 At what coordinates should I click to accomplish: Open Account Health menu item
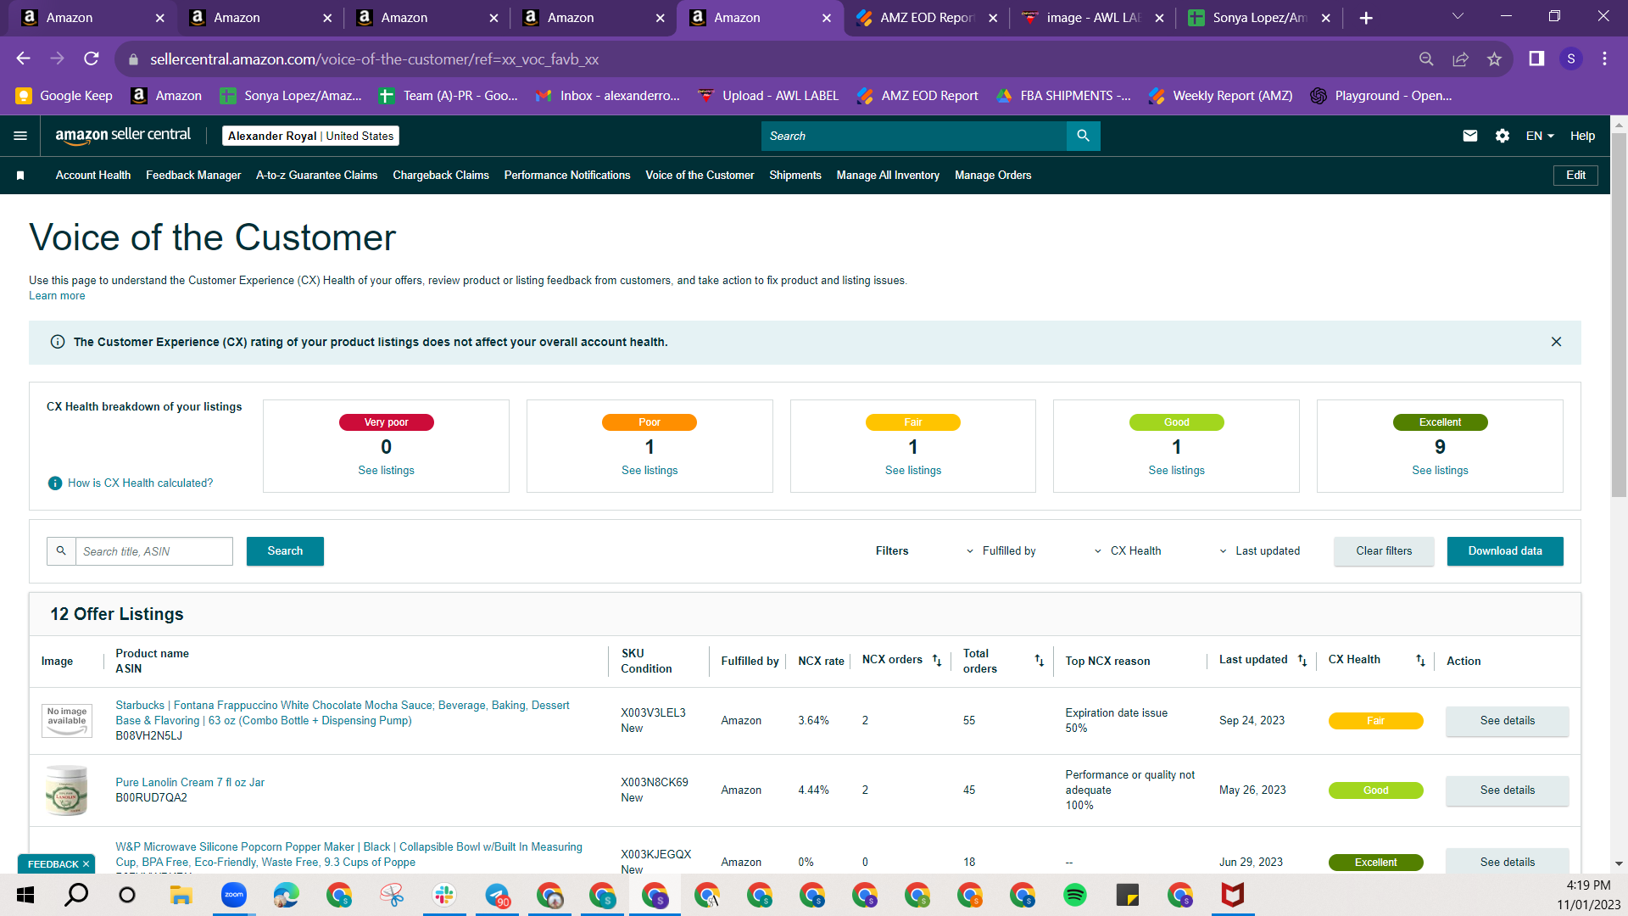93,176
